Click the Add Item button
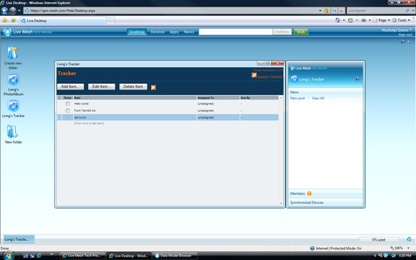 point(70,87)
